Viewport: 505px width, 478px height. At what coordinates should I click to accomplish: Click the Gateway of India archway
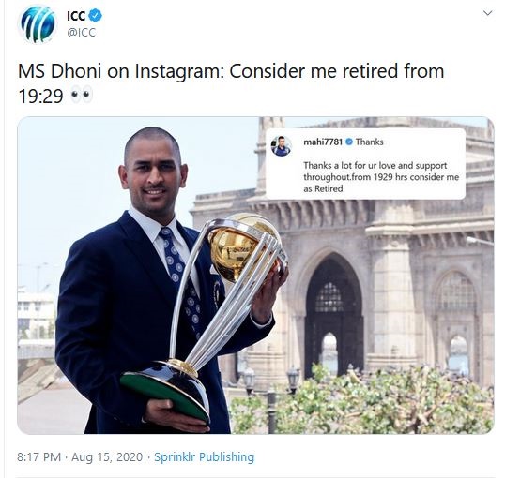tap(333, 314)
